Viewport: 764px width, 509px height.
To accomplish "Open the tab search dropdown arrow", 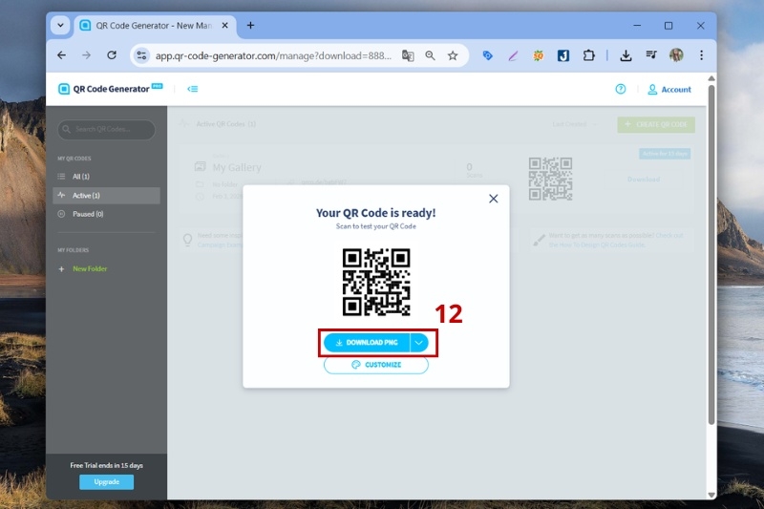I will (60, 26).
